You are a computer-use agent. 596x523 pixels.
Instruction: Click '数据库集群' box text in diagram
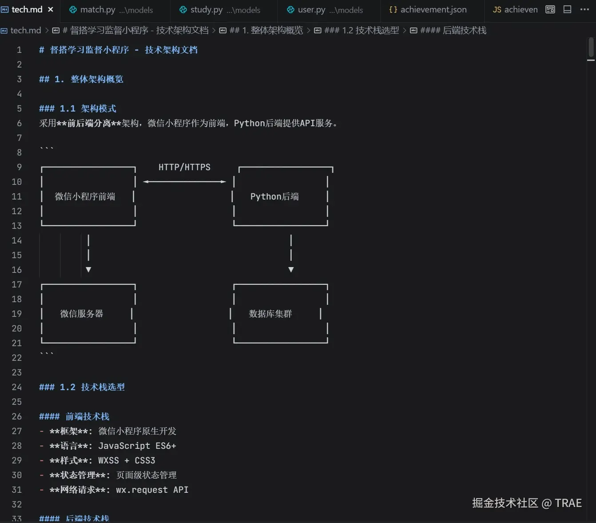[x=270, y=314]
